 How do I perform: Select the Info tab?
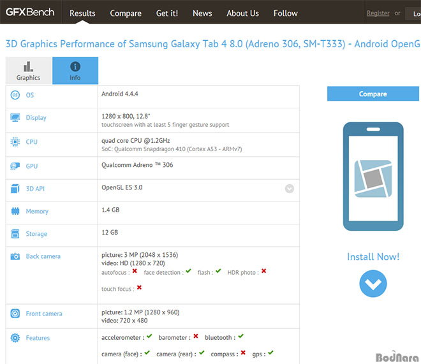[75, 71]
